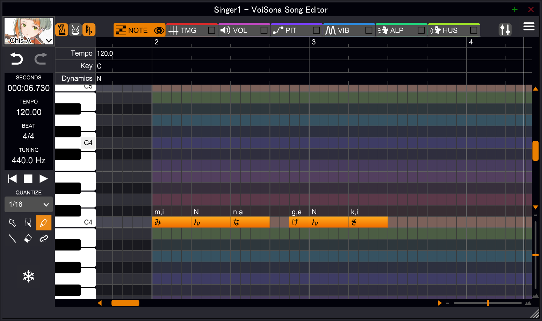Select the range selection tool
Image resolution: width=542 pixels, height=321 pixels.
click(28, 223)
